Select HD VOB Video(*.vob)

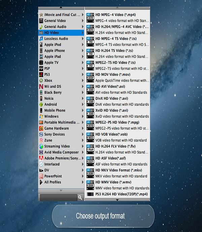[118, 137]
